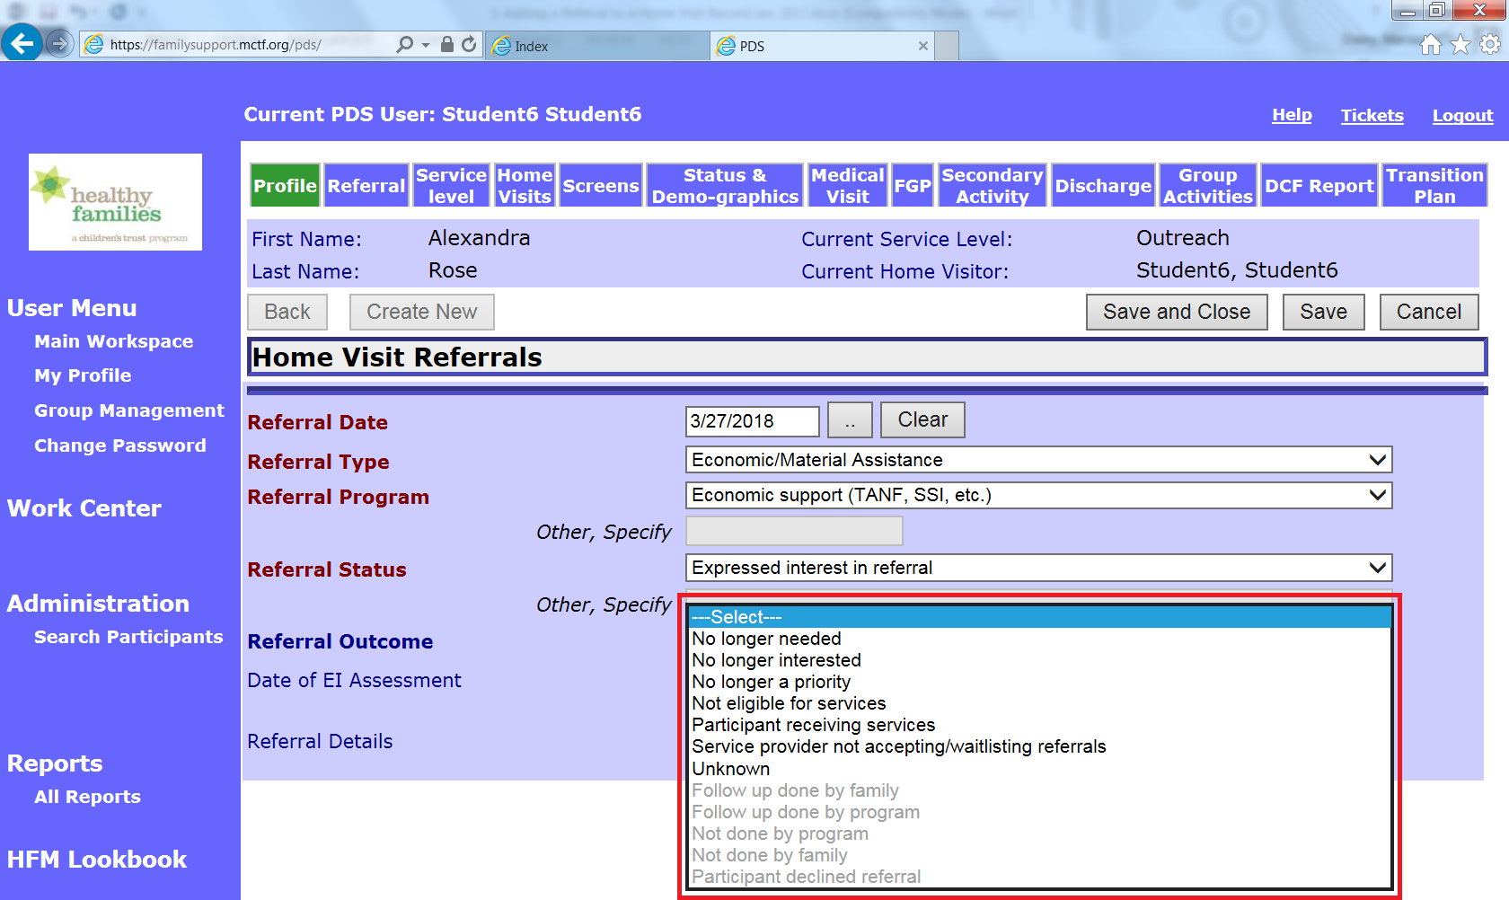1509x900 pixels.
Task: Go to Main Workspace in User Menu
Action: click(x=114, y=341)
